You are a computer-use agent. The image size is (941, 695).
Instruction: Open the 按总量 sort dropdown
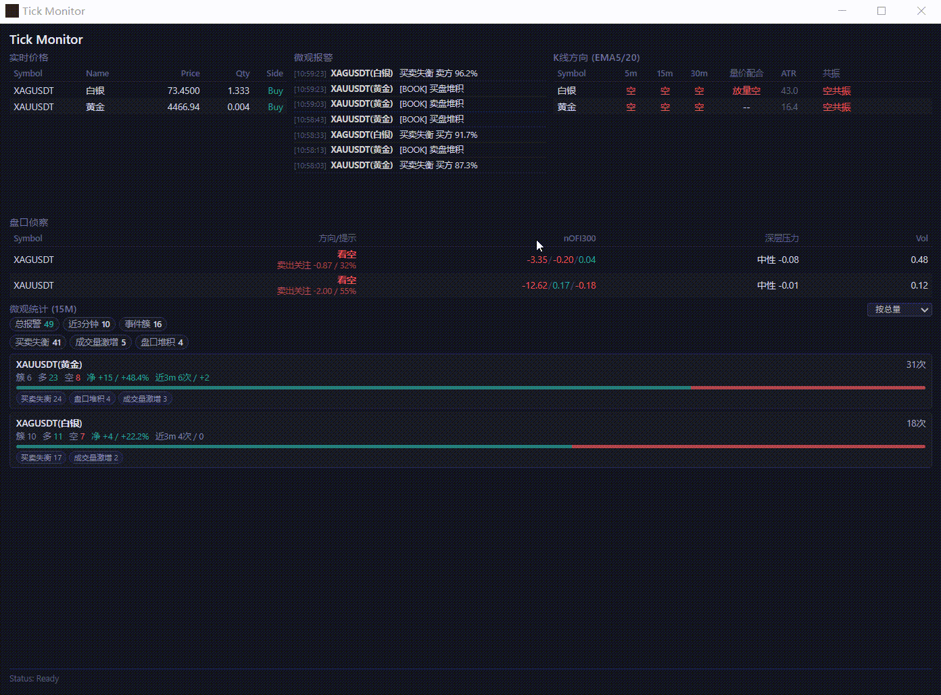899,310
